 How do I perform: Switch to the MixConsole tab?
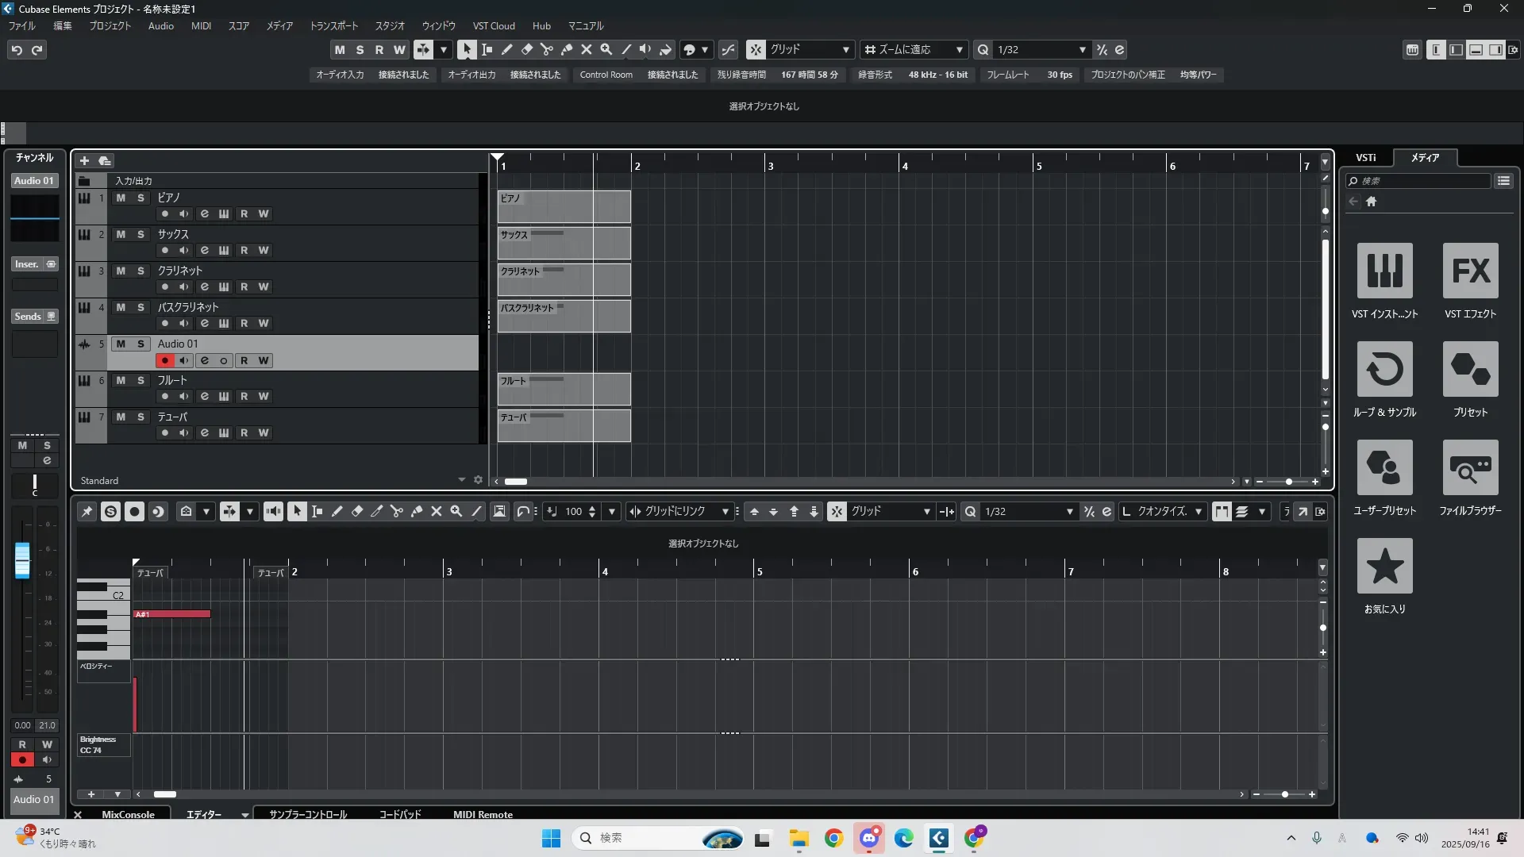pyautogui.click(x=128, y=814)
